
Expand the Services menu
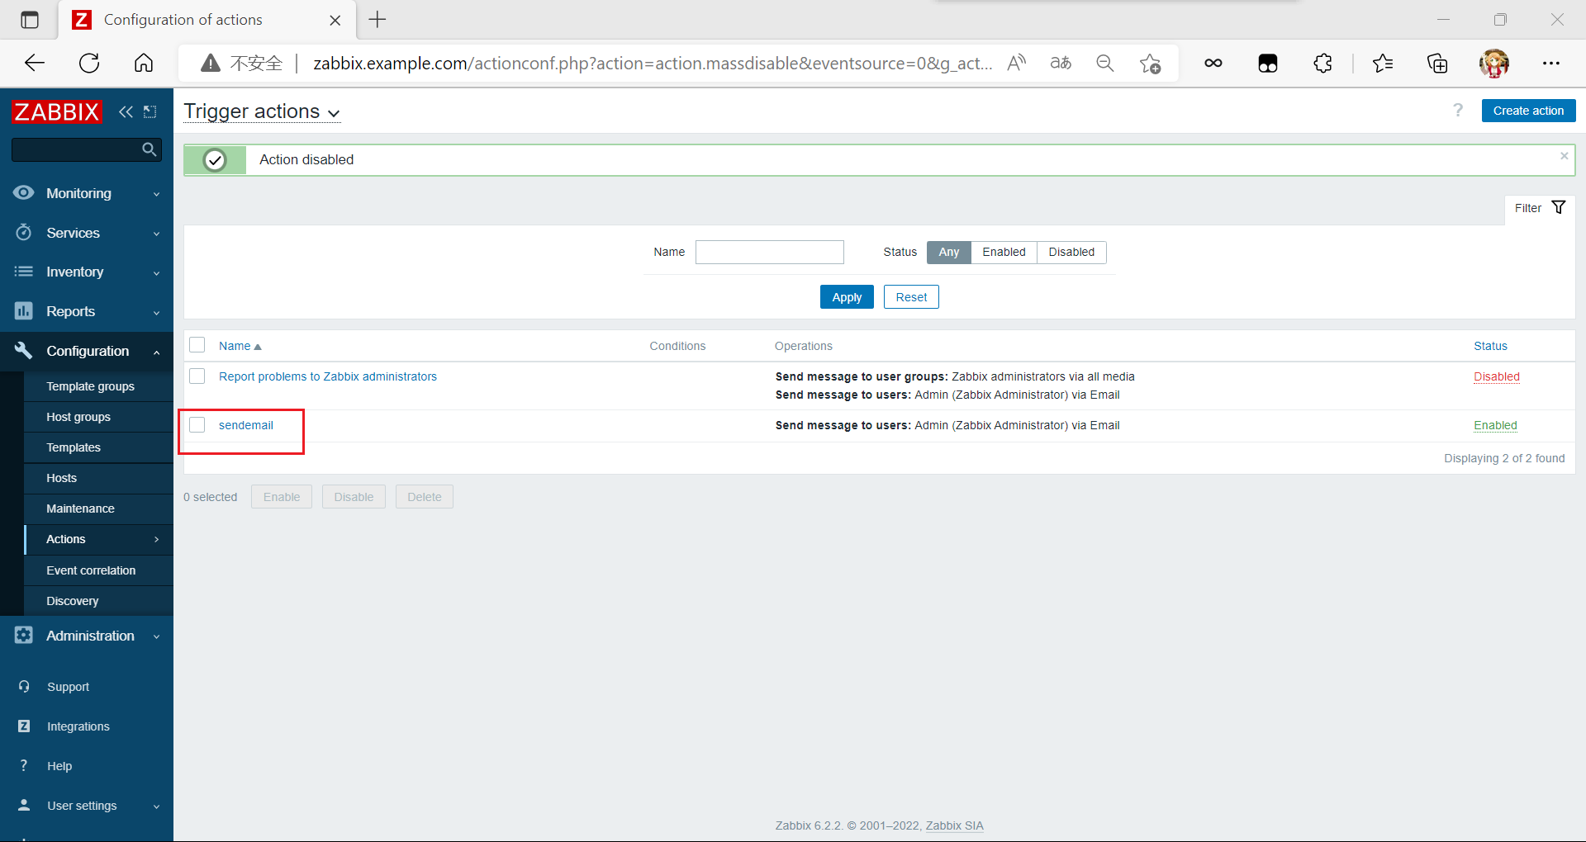coord(156,234)
